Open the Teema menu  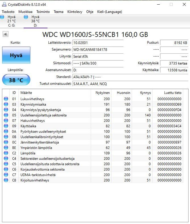coord(58,12)
